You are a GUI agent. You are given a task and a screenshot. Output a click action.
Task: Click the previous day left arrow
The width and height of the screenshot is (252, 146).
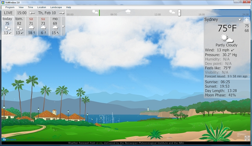pyautogui.click(x=32, y=13)
